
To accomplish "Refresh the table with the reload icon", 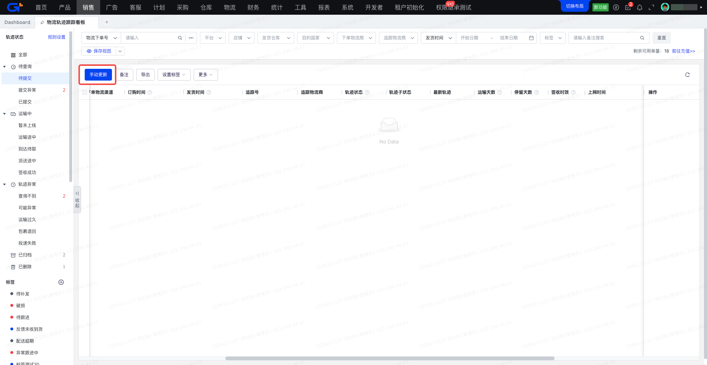I will pyautogui.click(x=687, y=75).
